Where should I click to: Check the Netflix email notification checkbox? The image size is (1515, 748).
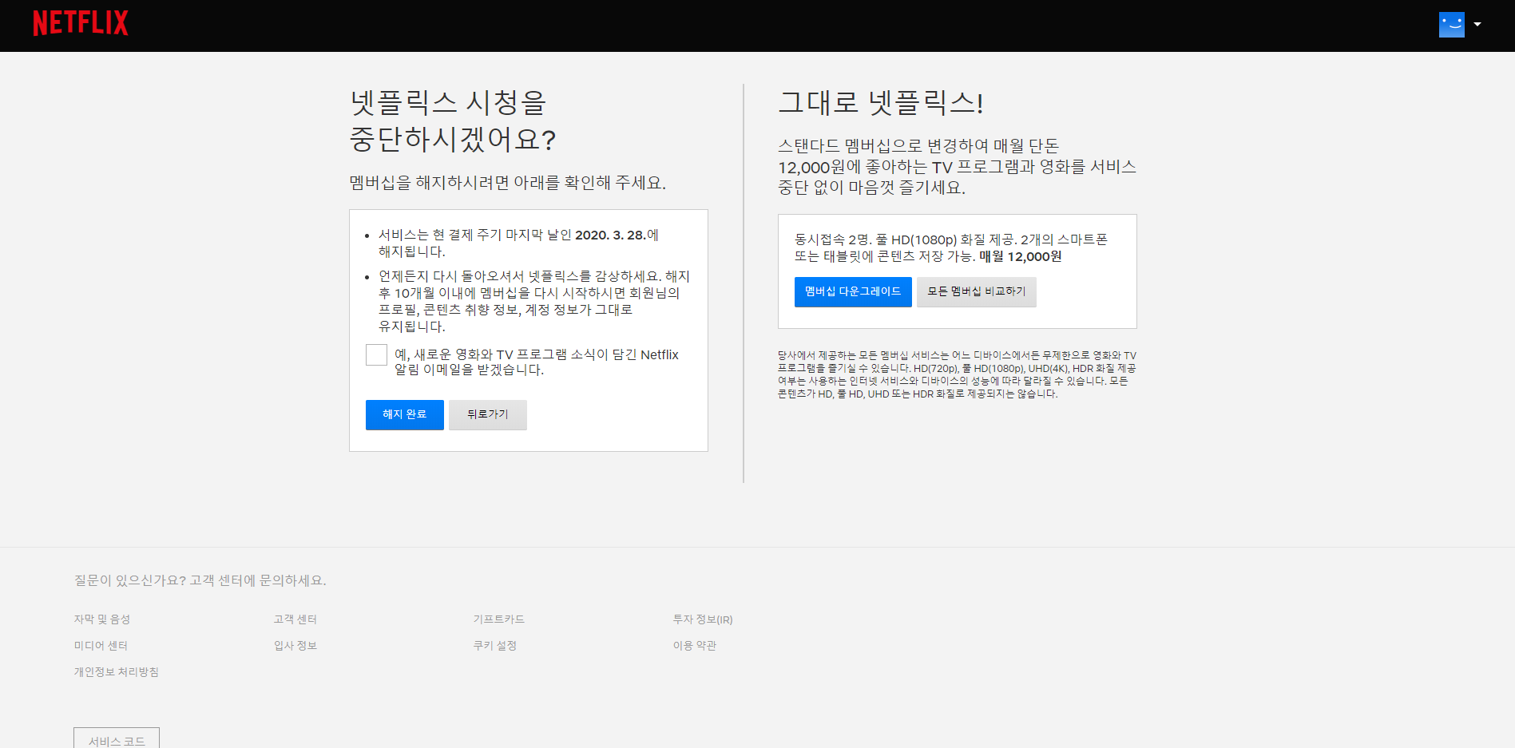[376, 354]
